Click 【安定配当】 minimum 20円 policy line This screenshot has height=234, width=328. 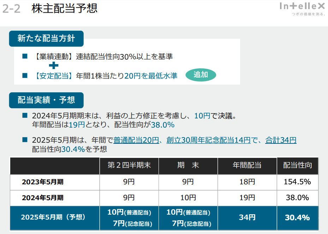[x=106, y=76]
